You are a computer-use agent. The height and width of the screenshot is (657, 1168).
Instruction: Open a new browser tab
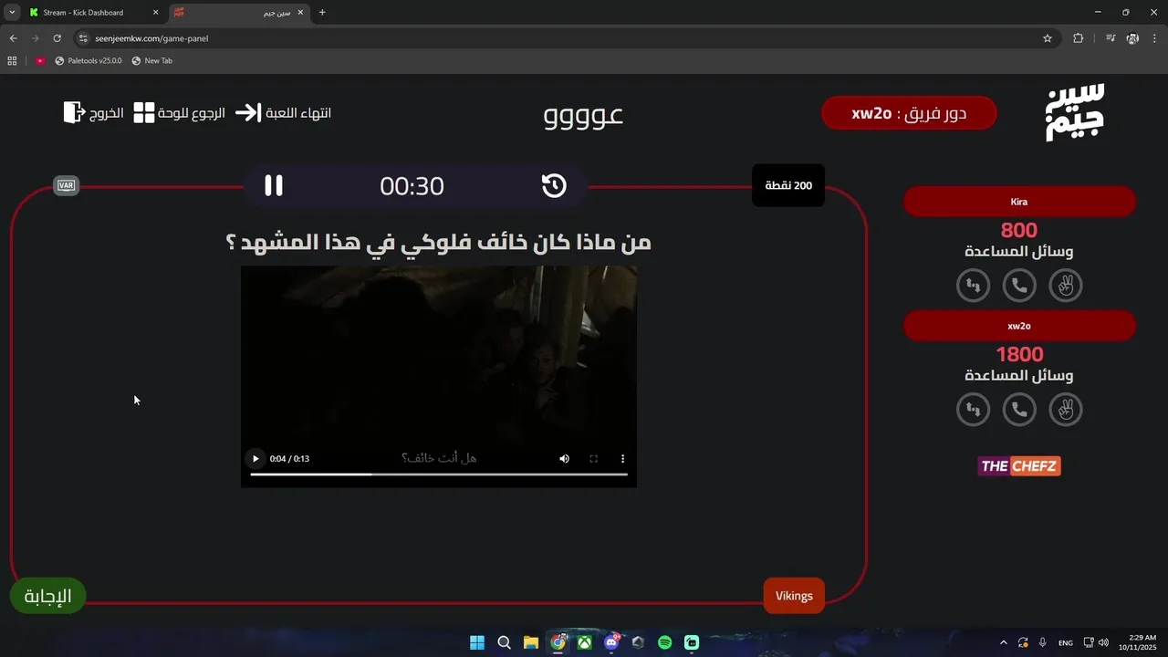(x=322, y=13)
